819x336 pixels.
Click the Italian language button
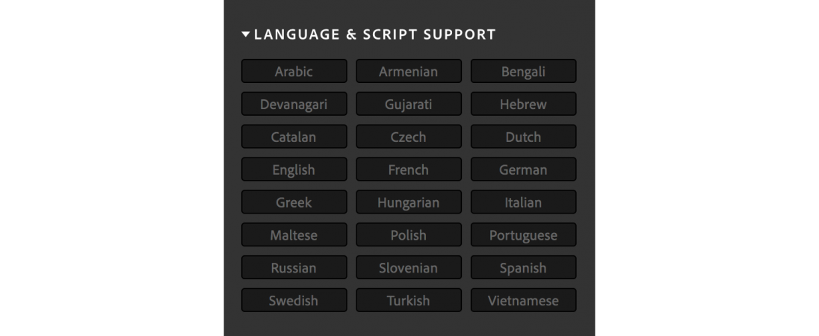coord(523,203)
